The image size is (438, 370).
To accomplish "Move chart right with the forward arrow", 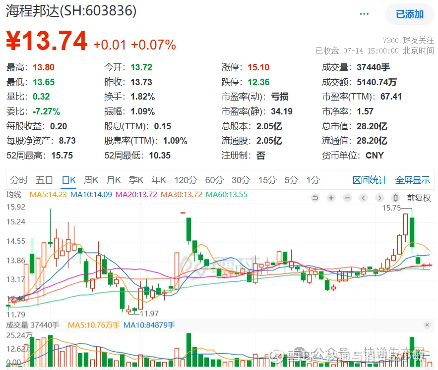I will click(379, 198).
